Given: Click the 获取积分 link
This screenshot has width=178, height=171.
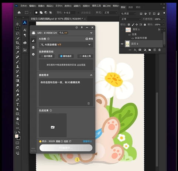Looking at the screenshot, I should click(x=88, y=141).
